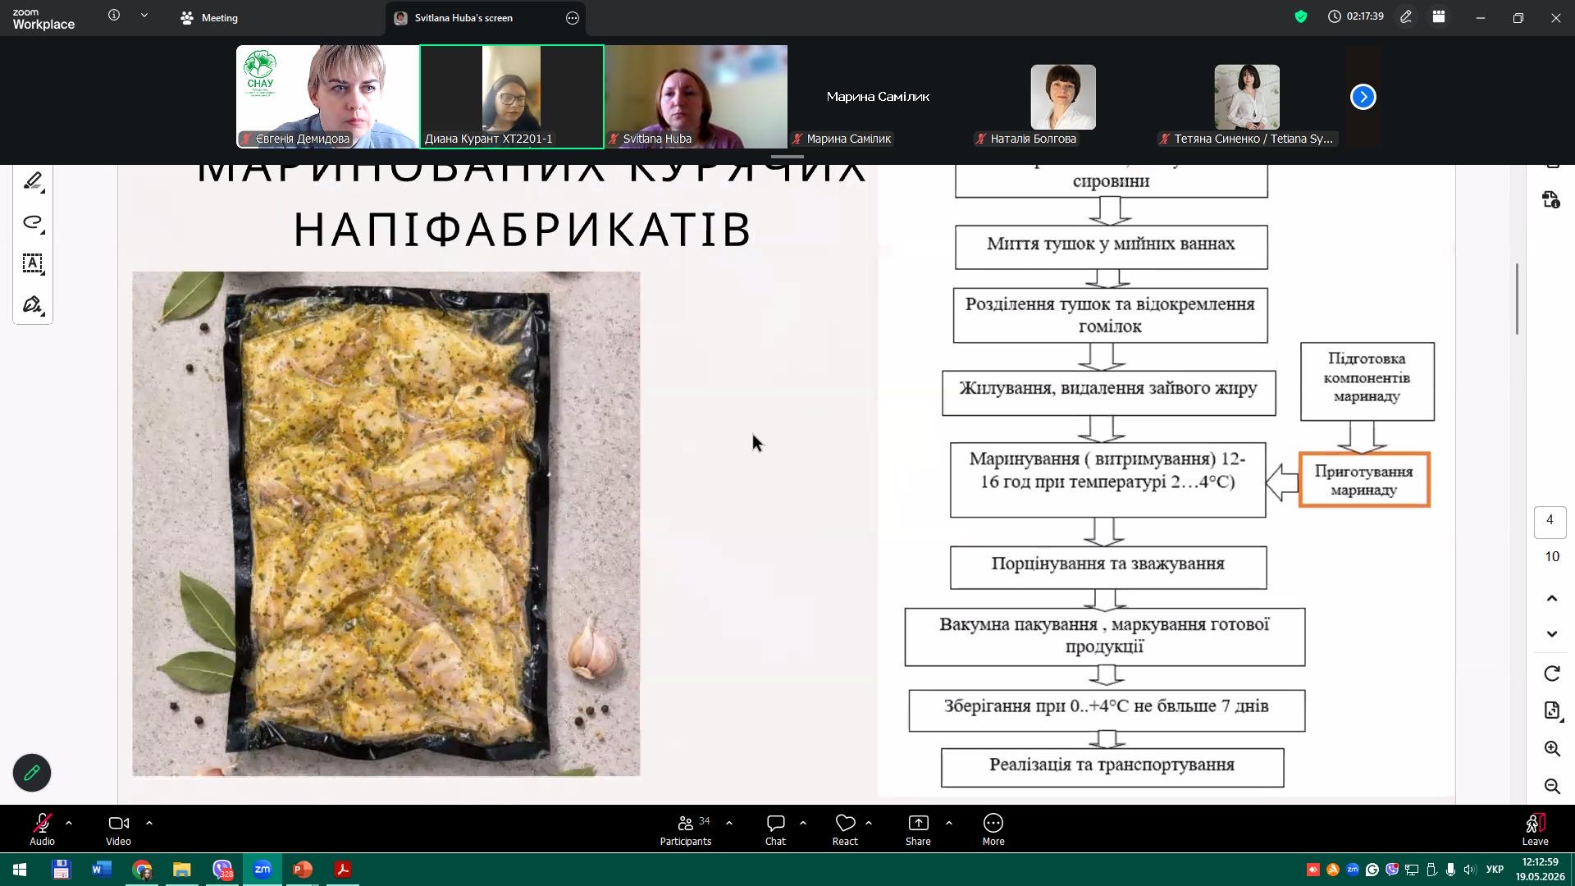The width and height of the screenshot is (1575, 886).
Task: Expand audio options arrow
Action: 69,823
